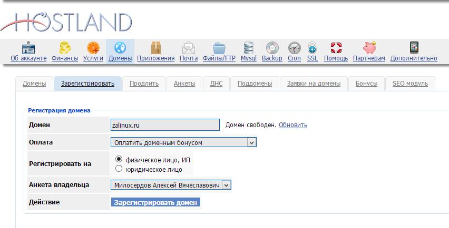449x228 pixels.
Task: Click the 'Файлы/FTP' text link
Action: click(219, 58)
